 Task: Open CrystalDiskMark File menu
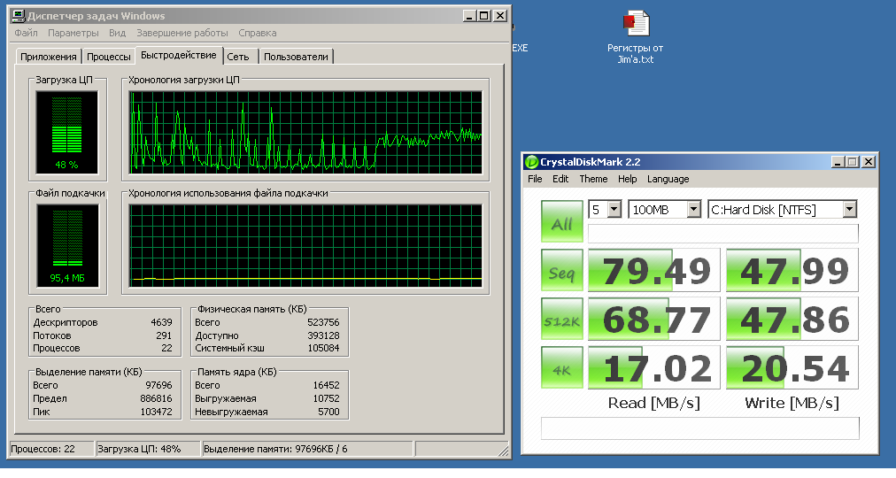[535, 179]
